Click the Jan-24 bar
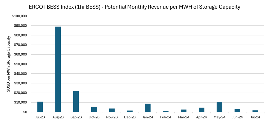269x122 pixels. click(x=148, y=108)
